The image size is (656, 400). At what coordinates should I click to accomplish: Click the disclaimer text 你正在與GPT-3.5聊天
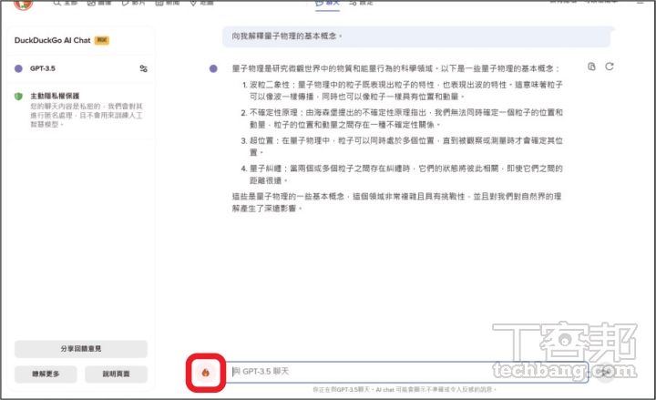pyautogui.click(x=405, y=390)
